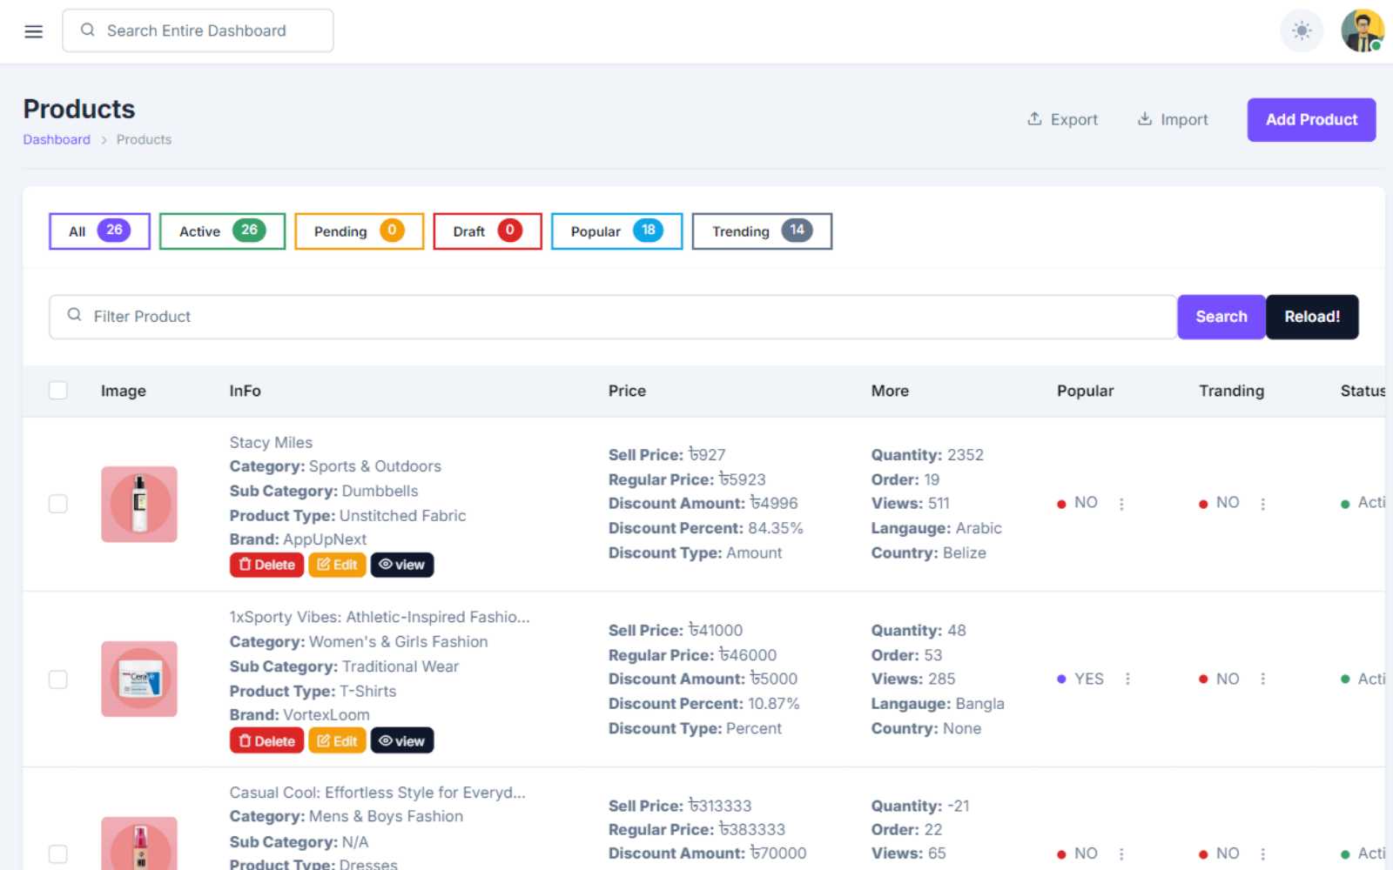
Task: Edit the 1xSporty Vibes product
Action: click(x=337, y=741)
